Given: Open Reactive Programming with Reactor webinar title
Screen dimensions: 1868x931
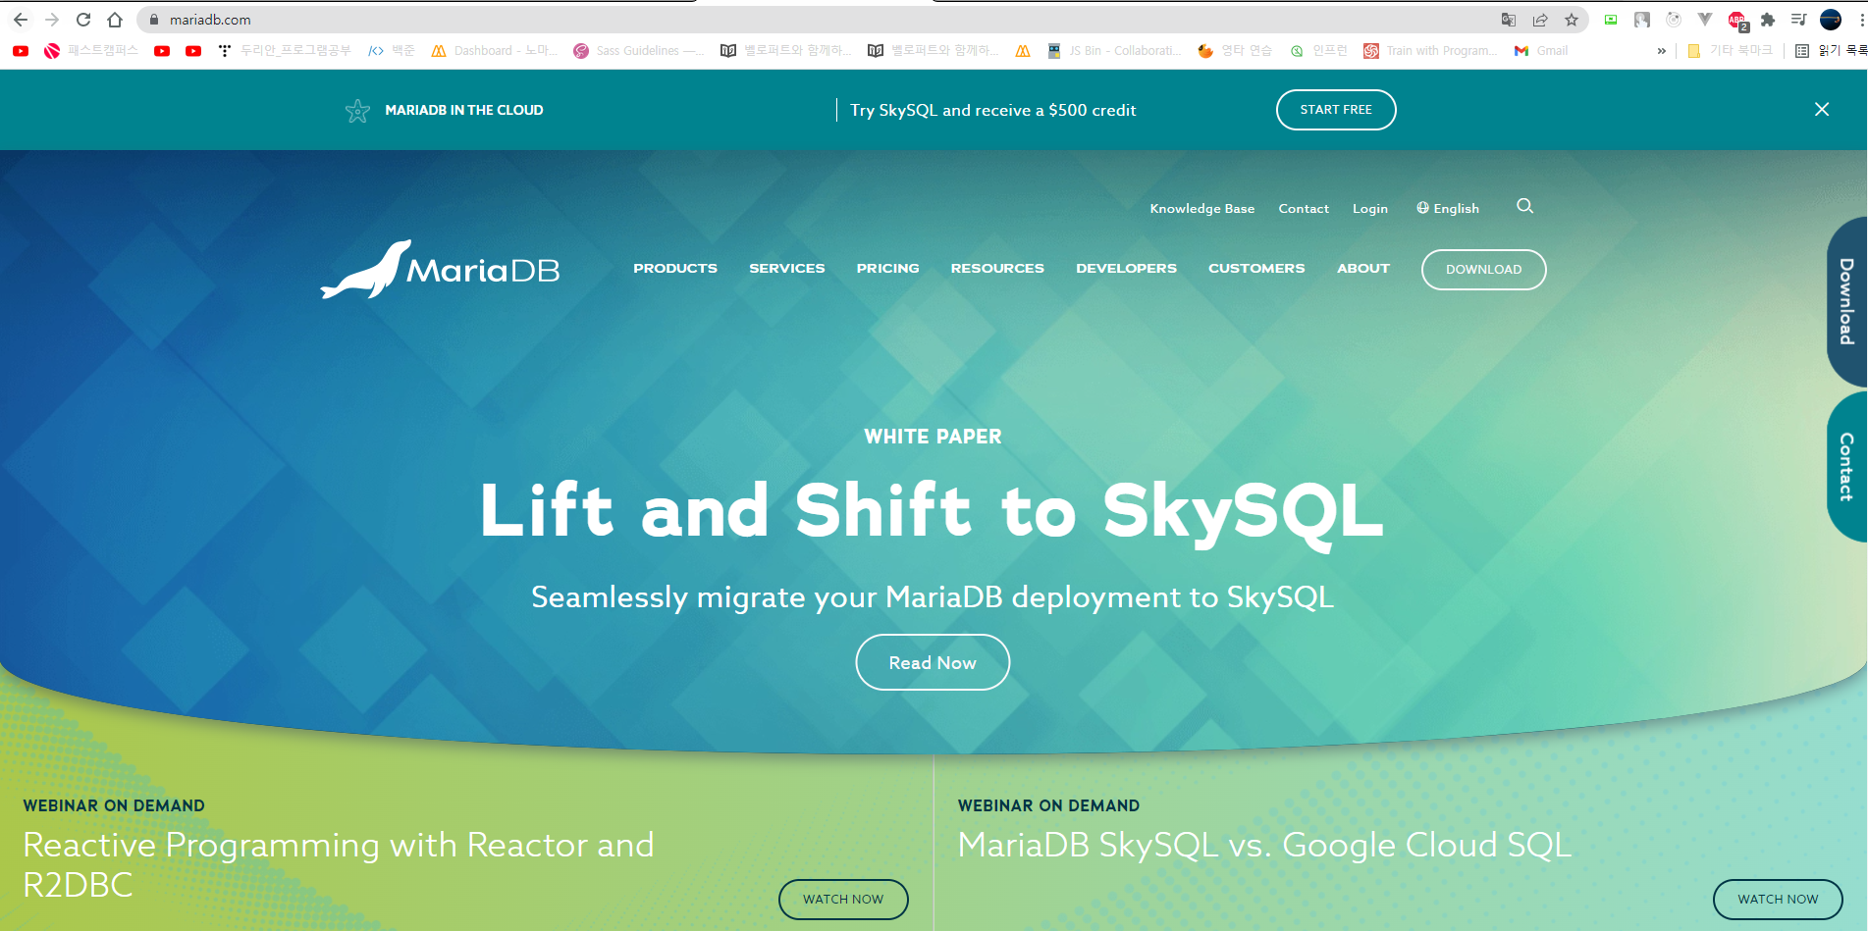Looking at the screenshot, I should tap(339, 864).
